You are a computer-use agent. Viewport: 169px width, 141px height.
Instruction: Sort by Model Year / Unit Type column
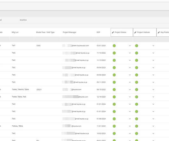pos(45,32)
